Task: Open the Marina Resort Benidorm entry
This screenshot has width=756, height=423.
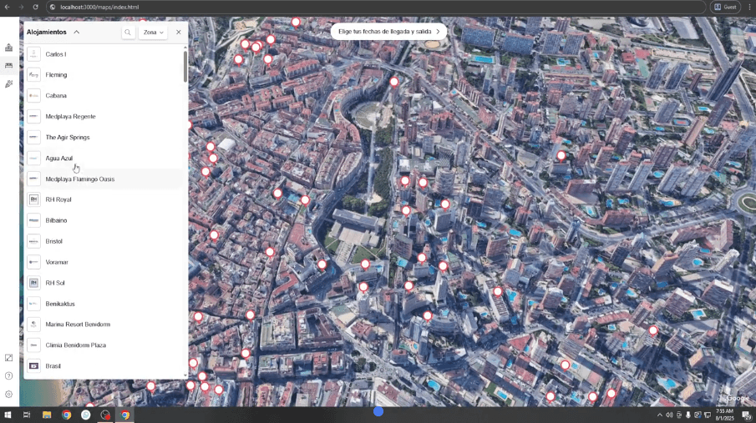Action: [78, 325]
